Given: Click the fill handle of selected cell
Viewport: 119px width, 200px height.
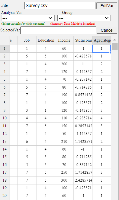Looking at the screenshot, I should pyautogui.click(x=110, y=52).
